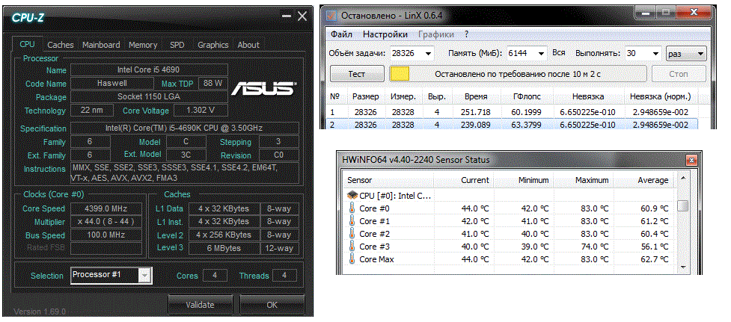Click the HWiNFO scrollbar up arrow

coord(683,179)
